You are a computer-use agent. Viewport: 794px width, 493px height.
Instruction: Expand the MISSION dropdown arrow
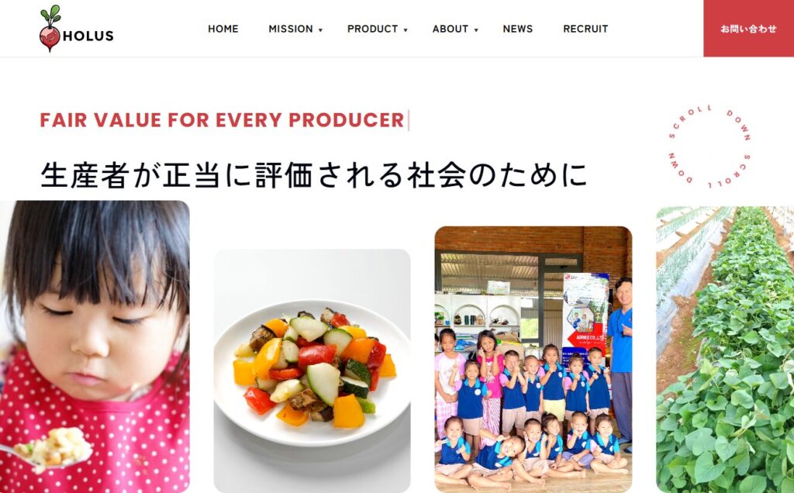click(x=320, y=30)
